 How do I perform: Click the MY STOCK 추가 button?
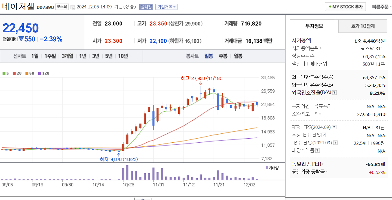coord(345,7)
